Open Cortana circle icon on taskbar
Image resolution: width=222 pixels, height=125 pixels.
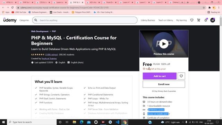coord(60,122)
